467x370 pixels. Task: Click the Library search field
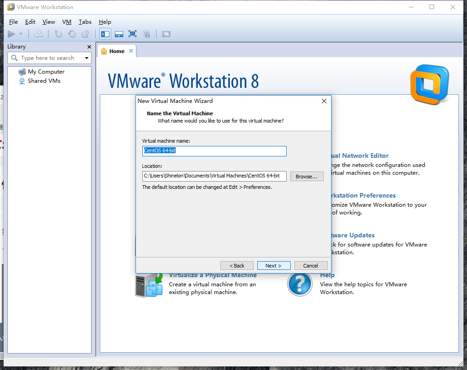coord(49,58)
